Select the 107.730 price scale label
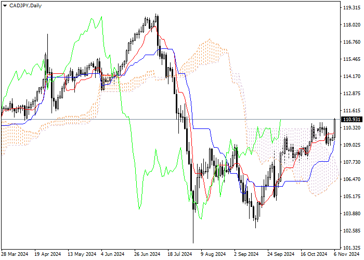Viewport: 364px width, 260px height. point(352,162)
